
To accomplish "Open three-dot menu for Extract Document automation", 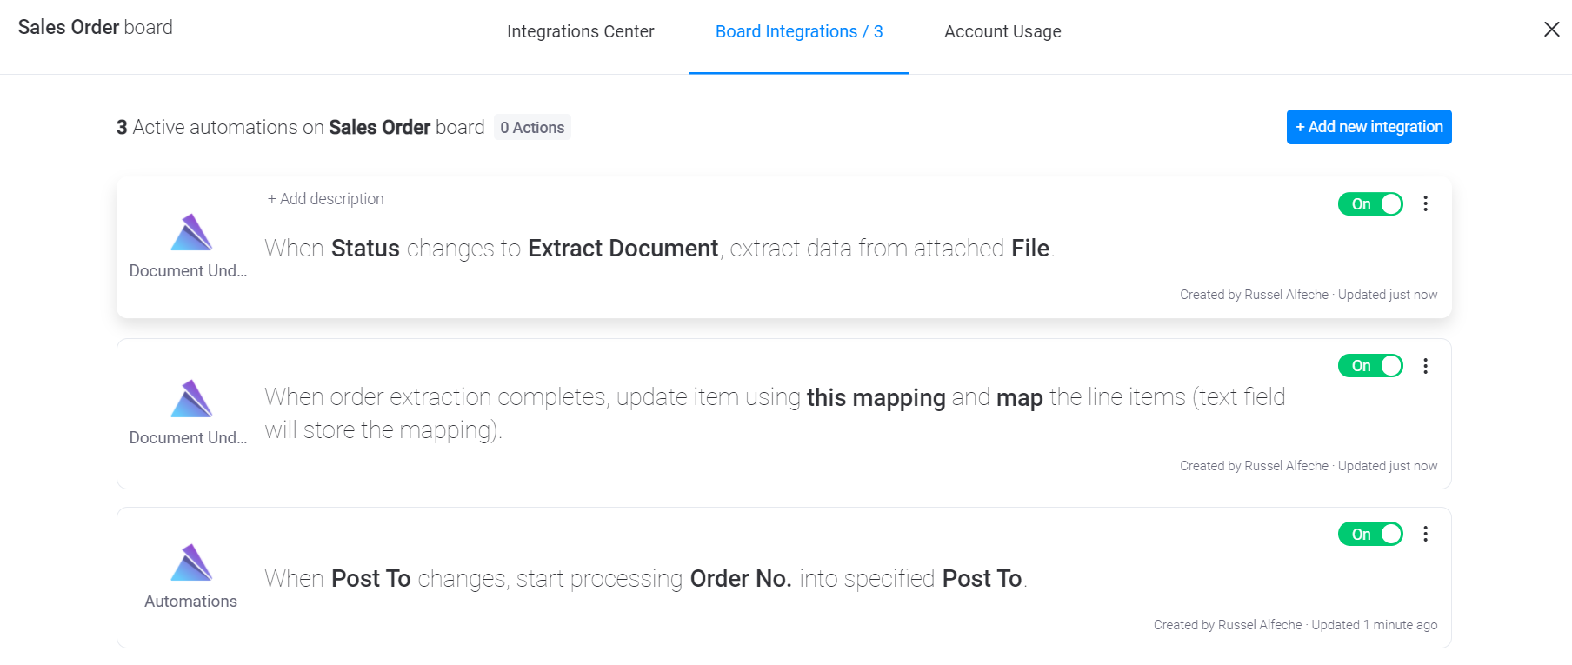I will pos(1425,203).
